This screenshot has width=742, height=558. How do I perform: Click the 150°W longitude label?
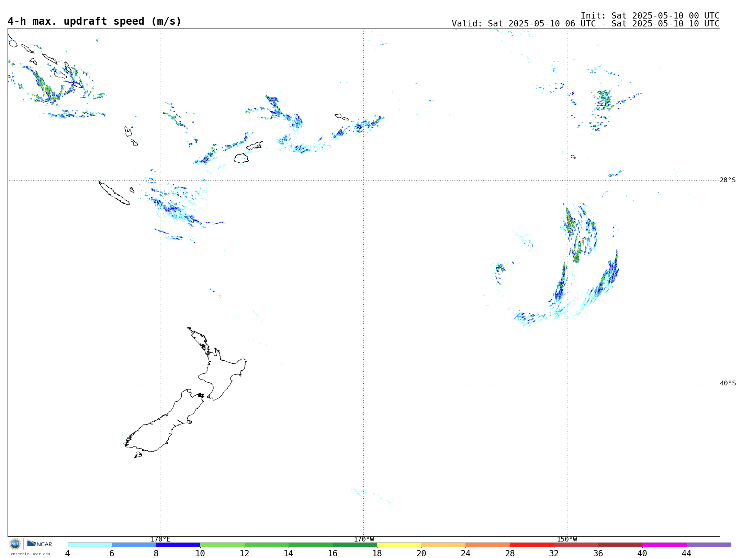tap(567, 539)
